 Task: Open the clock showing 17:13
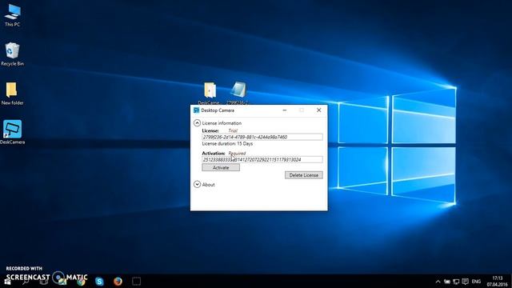pyautogui.click(x=498, y=282)
